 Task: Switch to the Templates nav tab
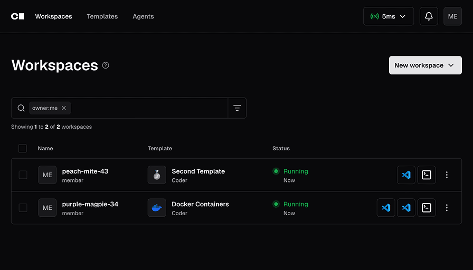tap(102, 16)
